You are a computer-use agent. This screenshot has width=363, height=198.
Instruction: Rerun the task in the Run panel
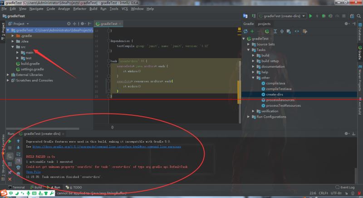10,141
